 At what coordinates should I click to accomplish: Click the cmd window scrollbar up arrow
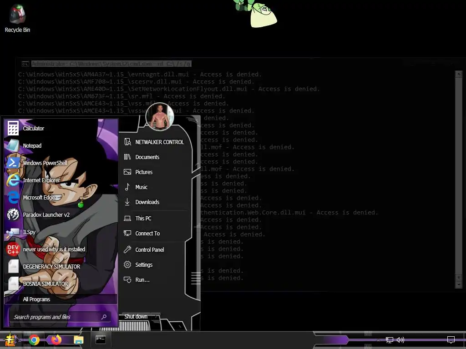pyautogui.click(x=459, y=74)
